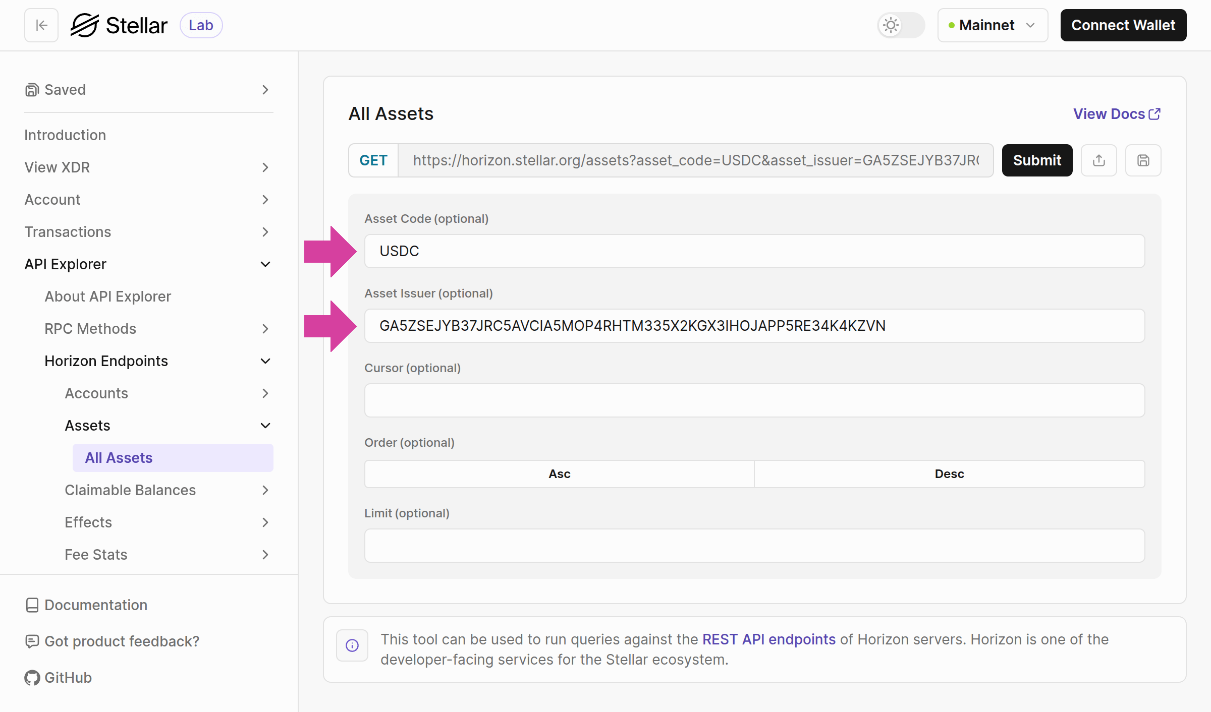Open View Docs link
The width and height of the screenshot is (1211, 712).
pyautogui.click(x=1116, y=114)
